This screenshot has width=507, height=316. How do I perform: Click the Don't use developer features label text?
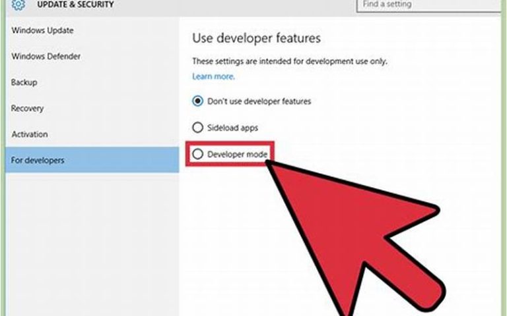click(259, 101)
